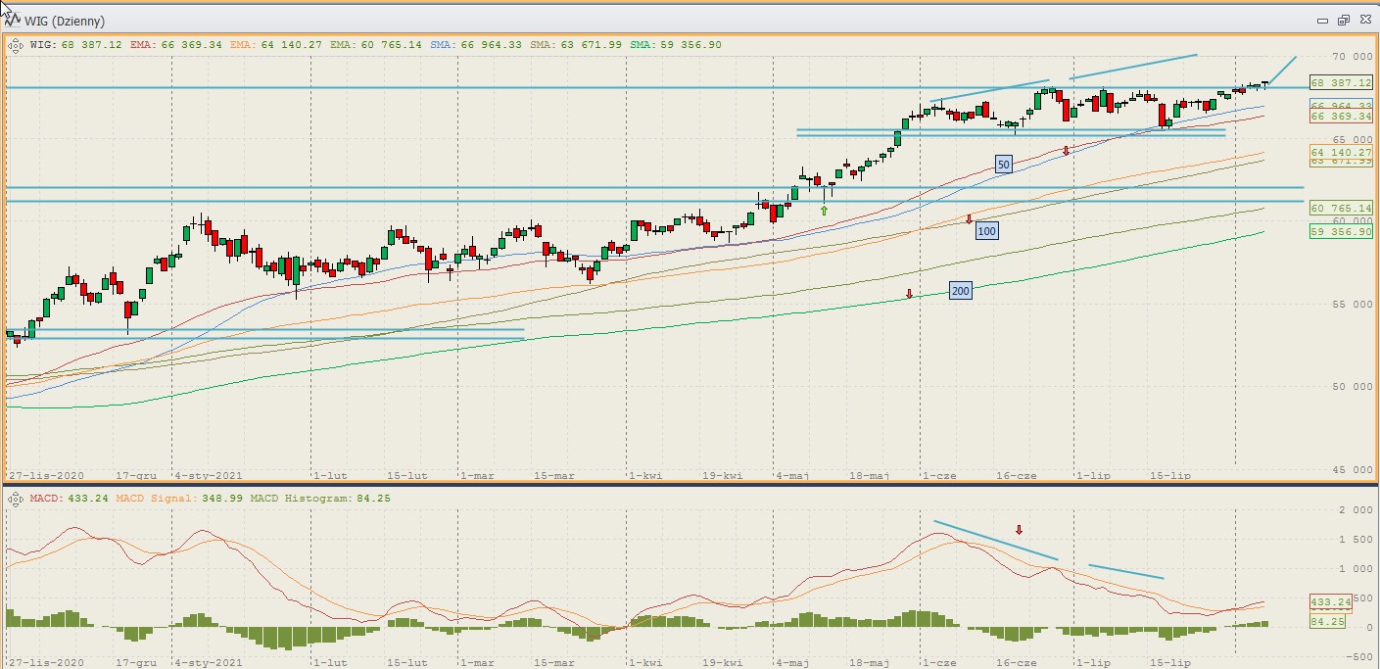The image size is (1380, 669).
Task: Click the 433.24 MACD value tag
Action: tap(1330, 601)
